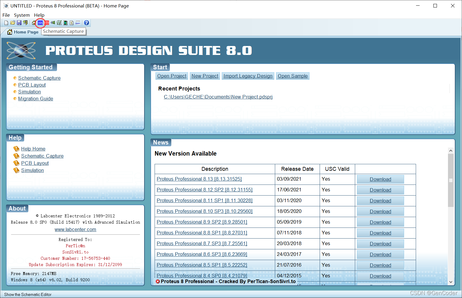Click the New Project toolbar icon
Image resolution: width=462 pixels, height=298 pixels.
pyautogui.click(x=6, y=23)
